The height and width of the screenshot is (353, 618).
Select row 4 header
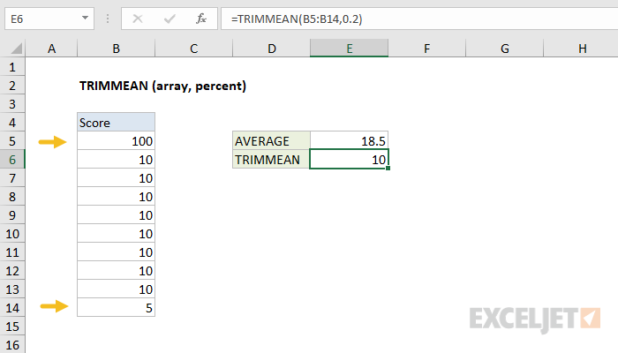click(x=12, y=123)
